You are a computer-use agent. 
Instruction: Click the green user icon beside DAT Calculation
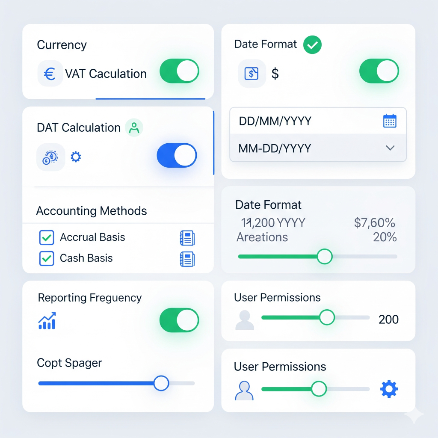(134, 127)
